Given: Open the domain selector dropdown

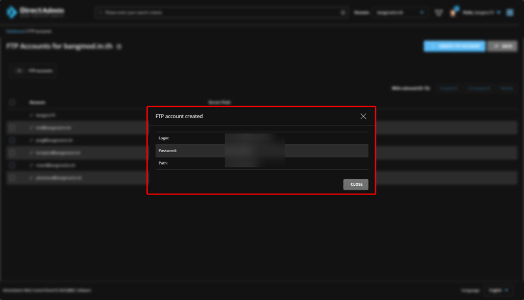Looking at the screenshot, I should tap(401, 13).
